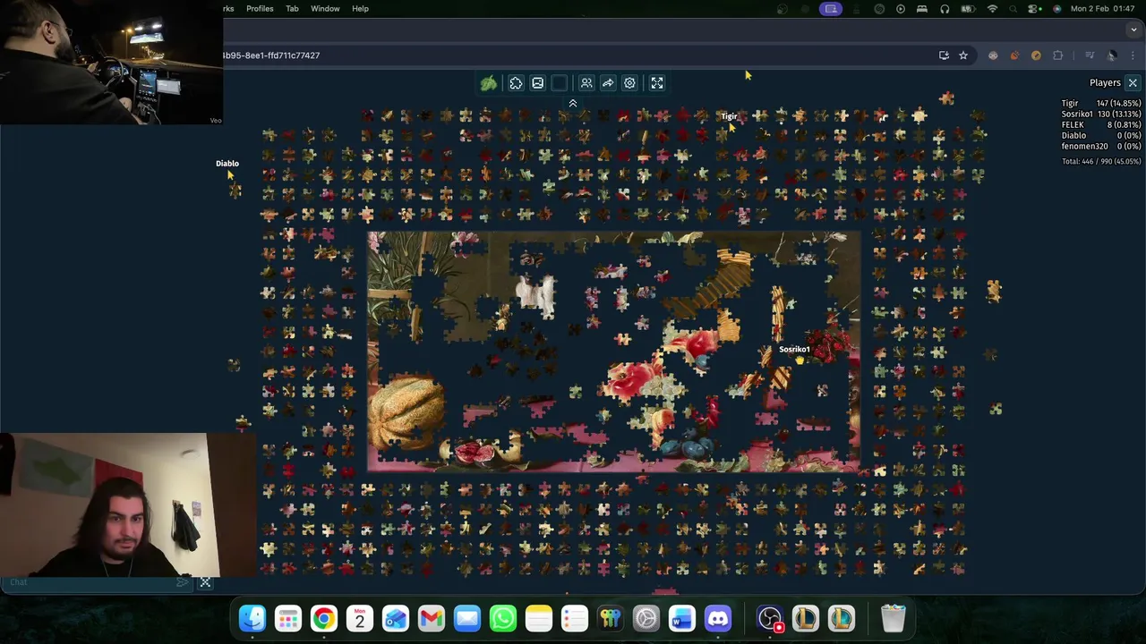Open Gmail from the dock
Image resolution: width=1146 pixels, height=644 pixels.
coord(432,618)
